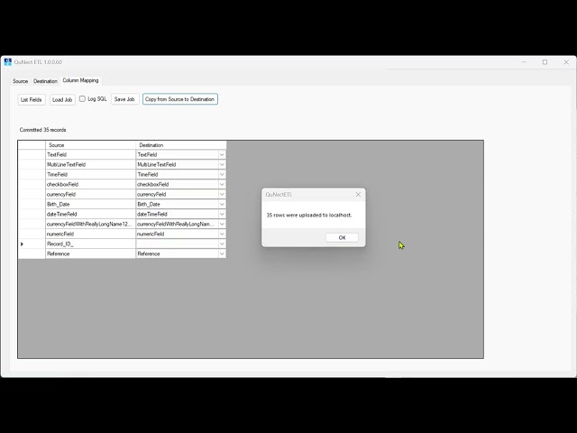Switch to the Source tab
The width and height of the screenshot is (577, 433).
[x=20, y=81]
